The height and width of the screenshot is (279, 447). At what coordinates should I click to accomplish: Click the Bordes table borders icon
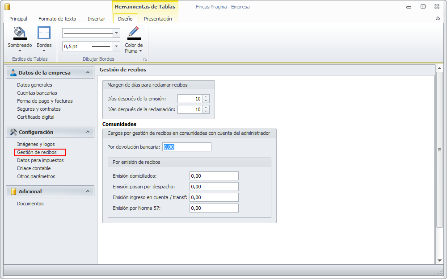pyautogui.click(x=44, y=33)
